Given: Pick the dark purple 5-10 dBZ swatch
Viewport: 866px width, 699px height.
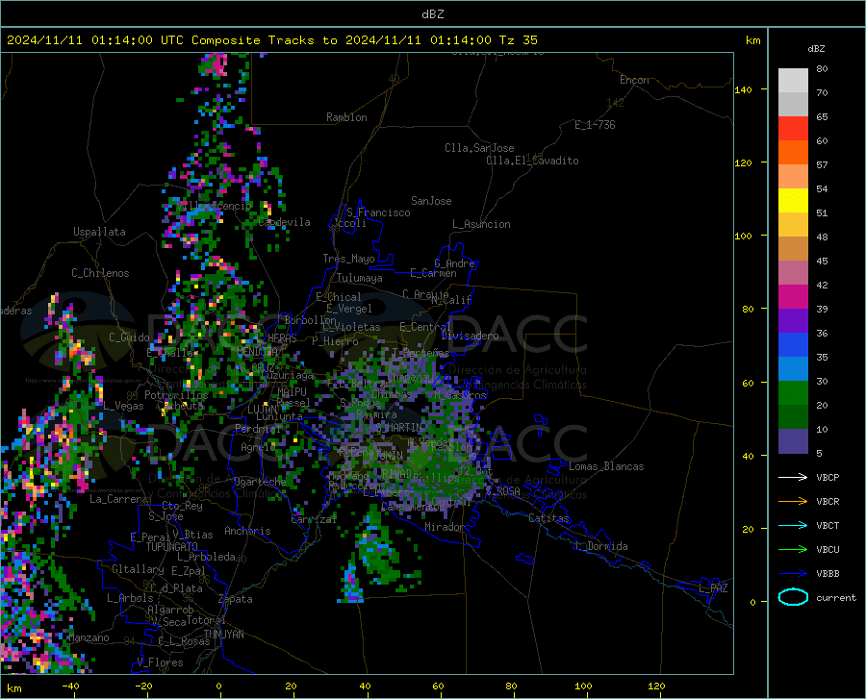Looking at the screenshot, I should click(x=793, y=441).
